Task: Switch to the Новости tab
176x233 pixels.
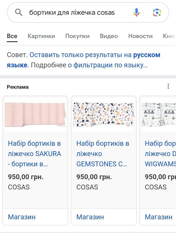Action: [140, 36]
